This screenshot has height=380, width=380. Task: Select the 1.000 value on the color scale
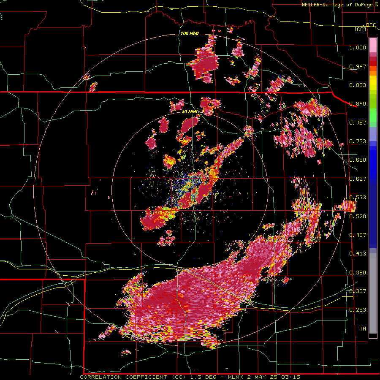tap(358, 47)
